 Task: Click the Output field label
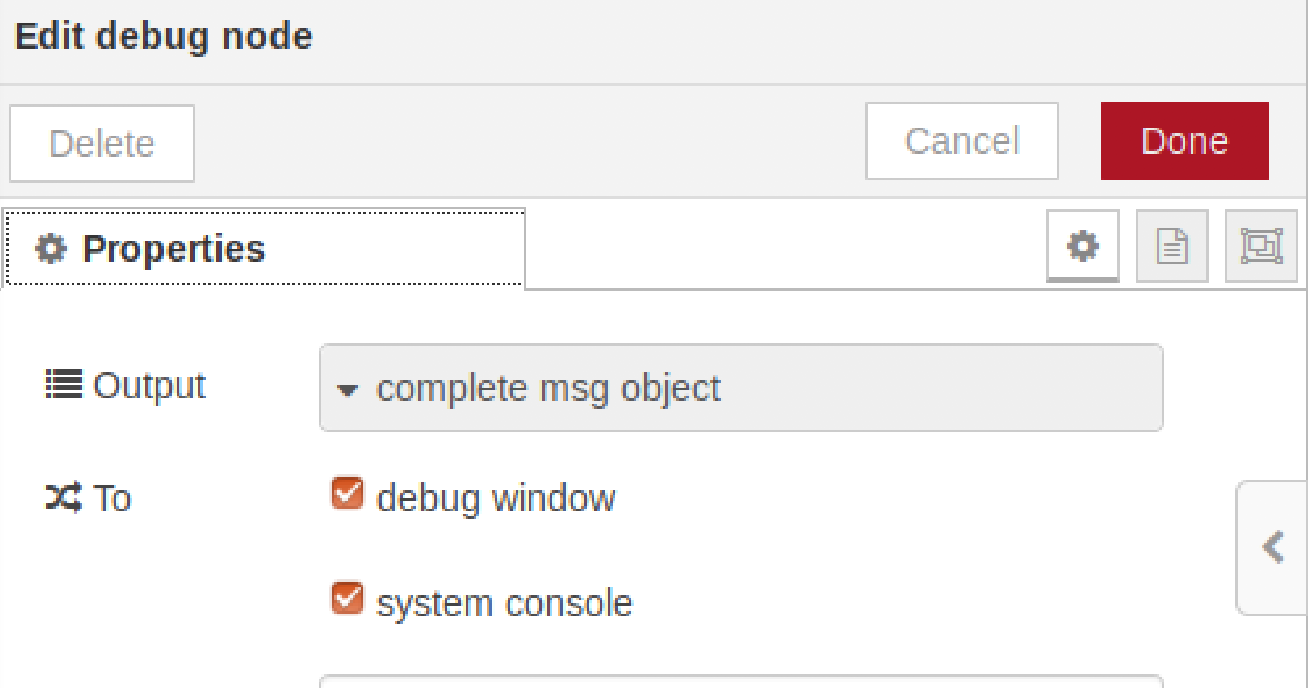[x=149, y=385]
